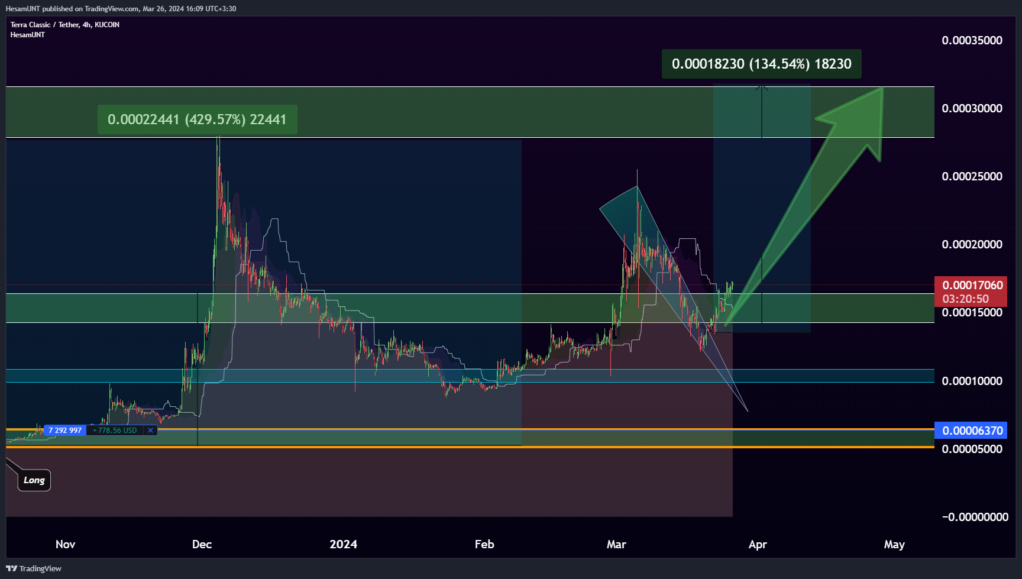The width and height of the screenshot is (1022, 579).
Task: Click the Mar date axis label
Action: tap(616, 544)
